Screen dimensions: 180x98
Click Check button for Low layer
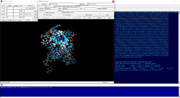pyautogui.click(x=35, y=17)
